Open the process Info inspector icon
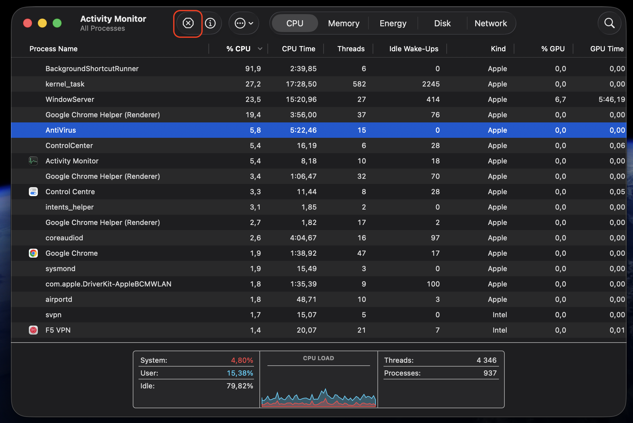 (x=210, y=23)
